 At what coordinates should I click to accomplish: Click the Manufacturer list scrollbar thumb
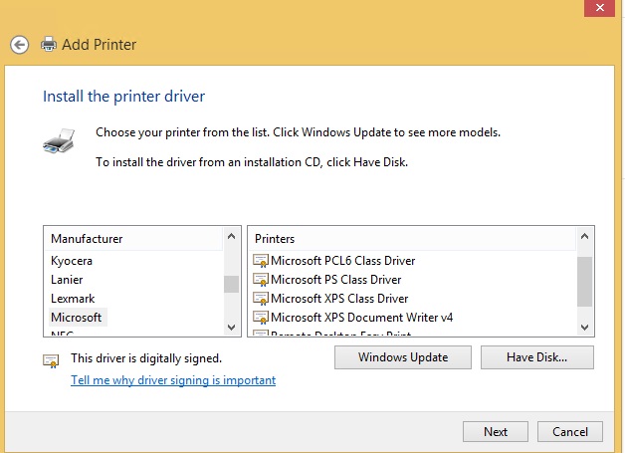point(231,284)
